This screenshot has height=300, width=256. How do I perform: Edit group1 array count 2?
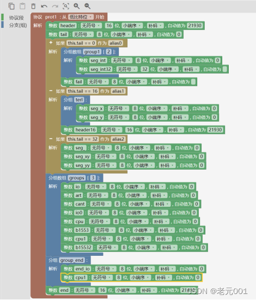tap(109, 52)
